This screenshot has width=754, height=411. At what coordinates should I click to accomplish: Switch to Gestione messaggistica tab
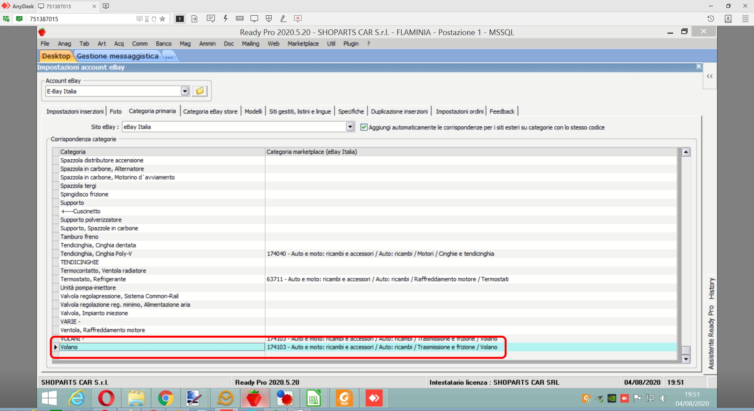(x=117, y=56)
